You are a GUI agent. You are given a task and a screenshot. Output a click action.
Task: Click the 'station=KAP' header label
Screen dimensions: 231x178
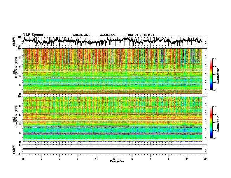(x=108, y=35)
